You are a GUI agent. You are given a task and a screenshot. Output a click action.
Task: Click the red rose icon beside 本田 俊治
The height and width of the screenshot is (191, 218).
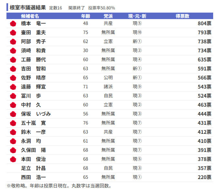13,159
